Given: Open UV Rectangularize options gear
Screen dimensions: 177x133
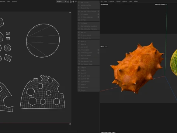Looking at the screenshot, I should 98,52.
